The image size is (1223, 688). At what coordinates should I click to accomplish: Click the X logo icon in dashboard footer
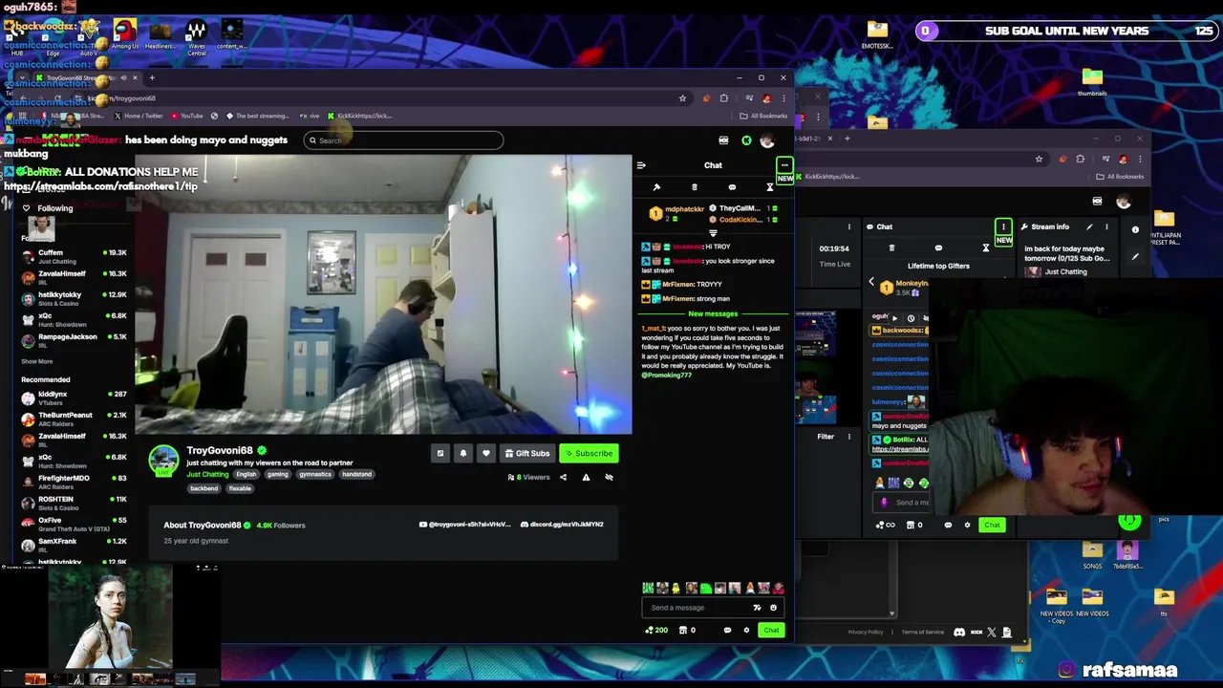pyautogui.click(x=991, y=633)
